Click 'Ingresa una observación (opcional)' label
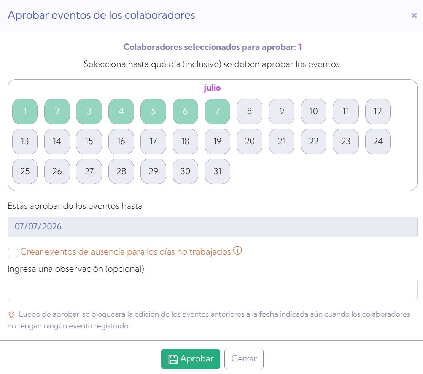The image size is (423, 374). point(76,269)
